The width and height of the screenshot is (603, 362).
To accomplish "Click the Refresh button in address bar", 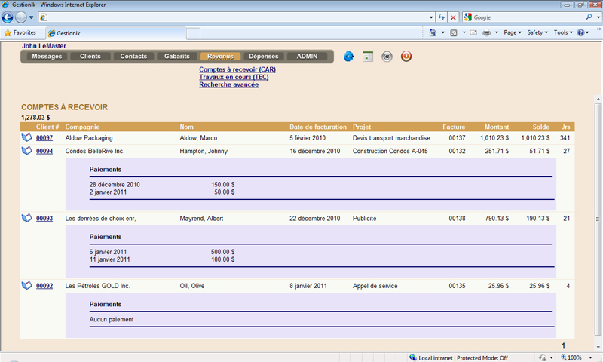I will (x=441, y=17).
